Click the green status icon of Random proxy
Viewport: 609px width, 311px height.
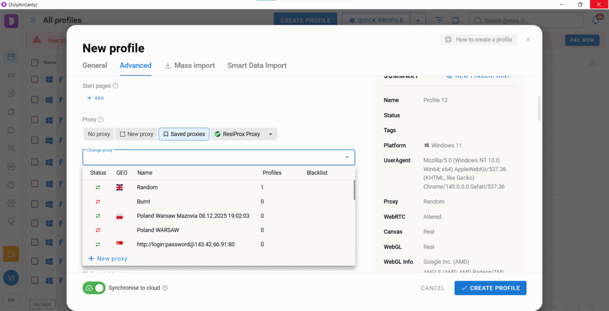pyautogui.click(x=98, y=187)
